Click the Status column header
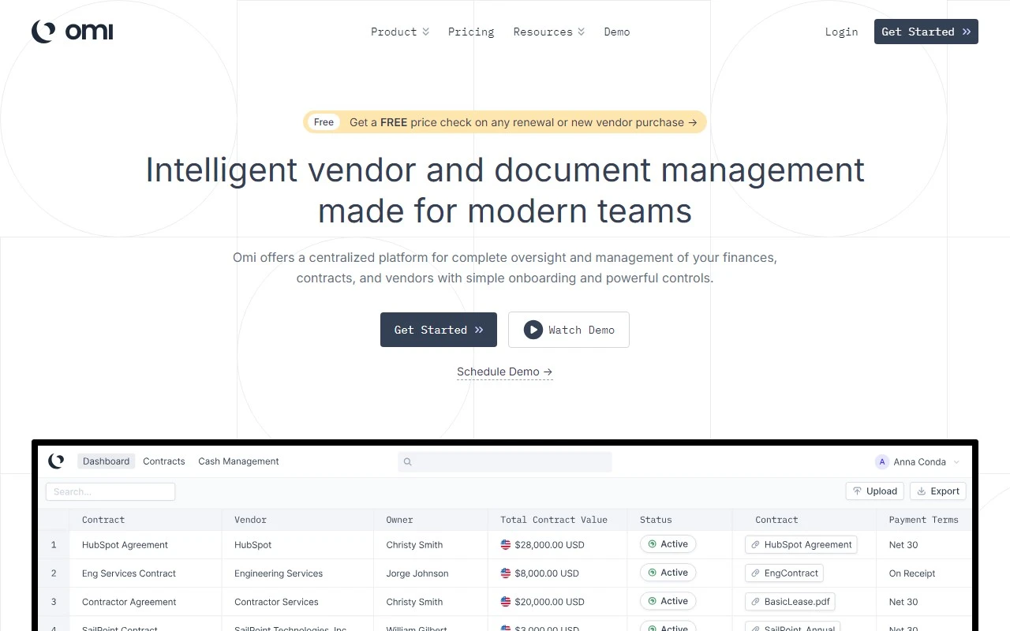Screen dimensions: 1010x631 pyautogui.click(x=656, y=520)
